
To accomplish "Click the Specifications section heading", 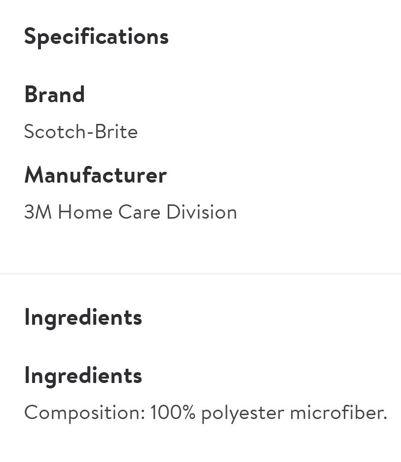I will coord(96,37).
